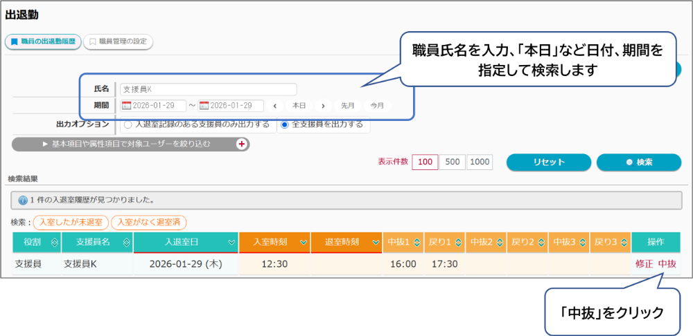This screenshot has width=693, height=336.
Task: Open the end date calendar icon
Action: click(204, 106)
